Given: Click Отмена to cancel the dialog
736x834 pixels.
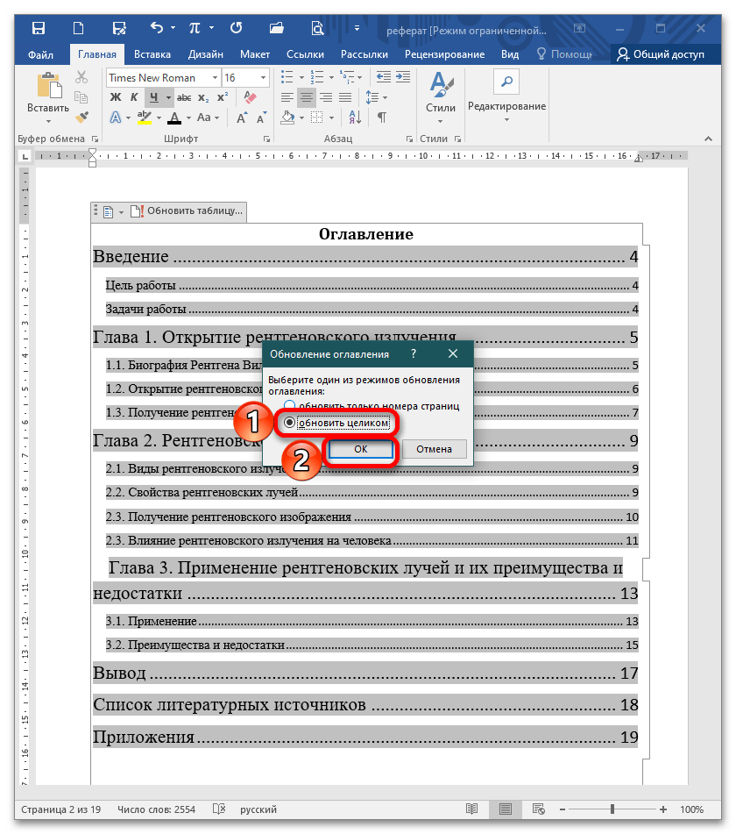Looking at the screenshot, I should pos(434,449).
